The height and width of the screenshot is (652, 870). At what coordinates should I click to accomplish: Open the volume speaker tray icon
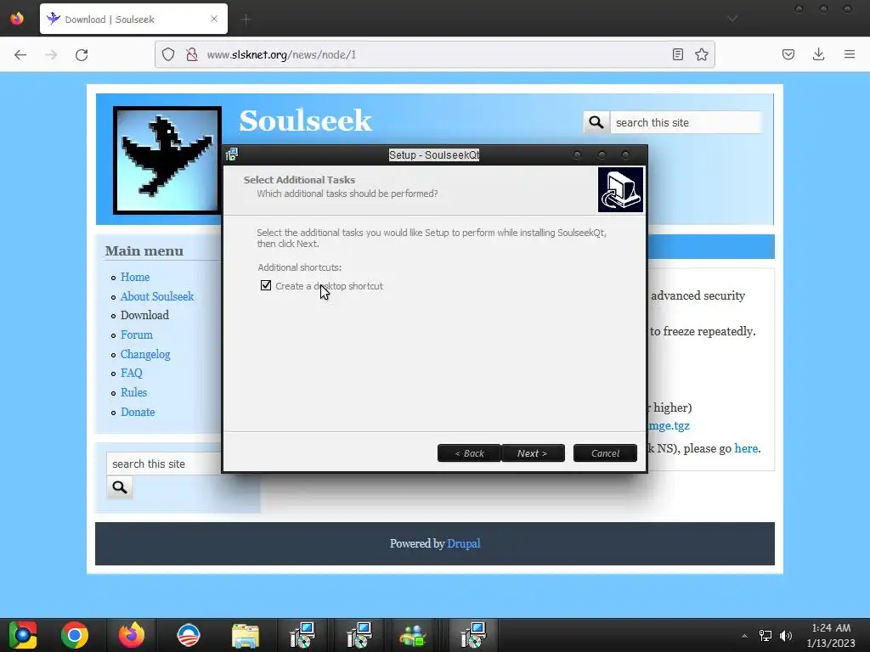786,635
